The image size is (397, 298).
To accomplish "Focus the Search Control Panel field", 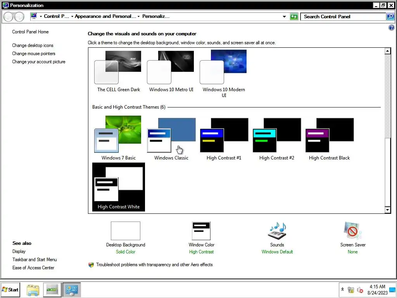I will click(343, 17).
